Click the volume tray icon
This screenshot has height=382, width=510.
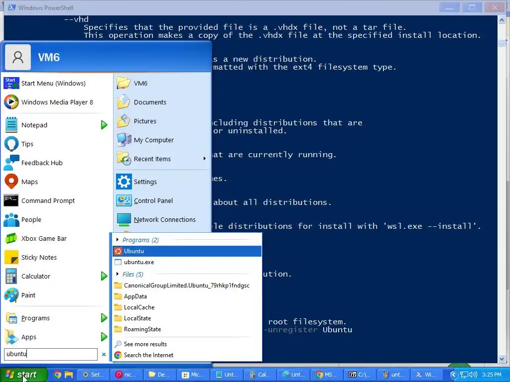tap(473, 375)
